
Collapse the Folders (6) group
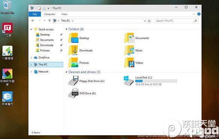(66, 29)
